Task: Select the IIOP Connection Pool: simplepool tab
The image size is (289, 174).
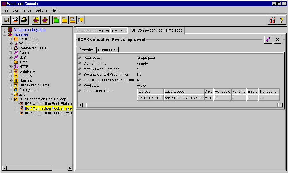Action: click(156, 30)
